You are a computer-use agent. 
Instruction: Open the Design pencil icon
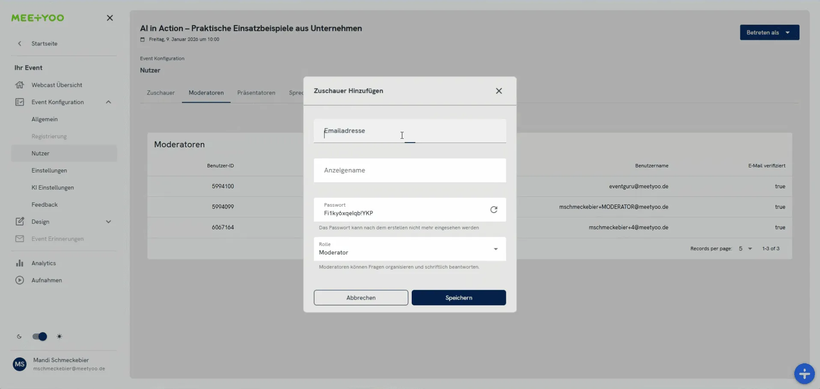tap(20, 221)
